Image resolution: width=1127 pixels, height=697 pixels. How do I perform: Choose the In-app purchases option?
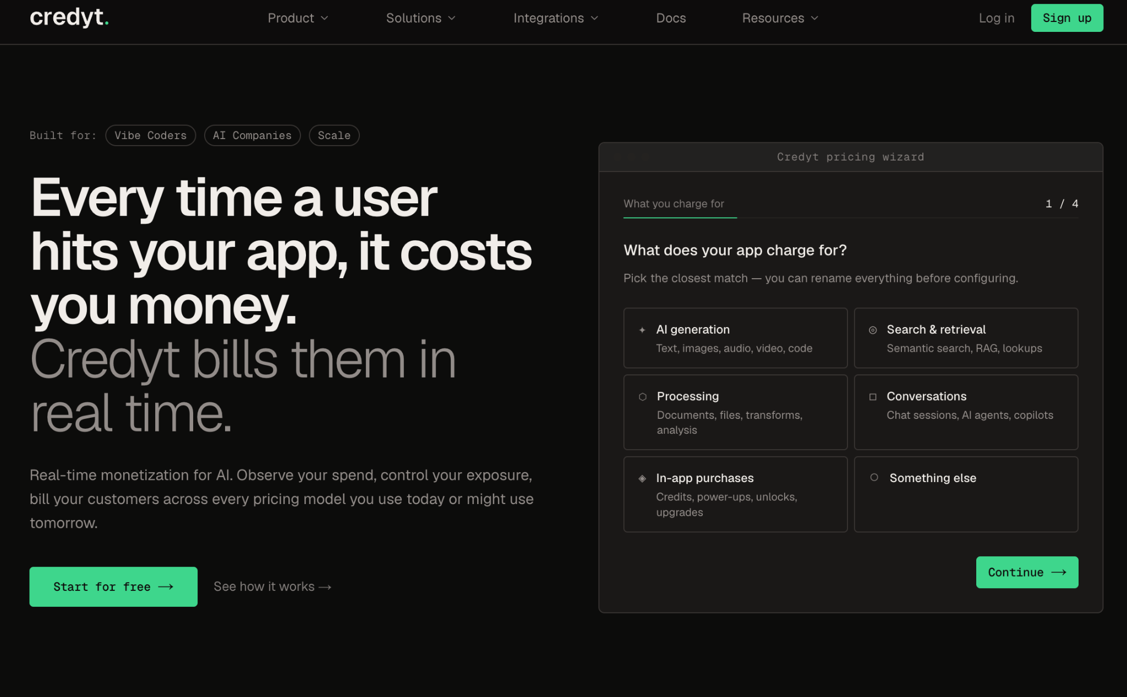point(735,494)
